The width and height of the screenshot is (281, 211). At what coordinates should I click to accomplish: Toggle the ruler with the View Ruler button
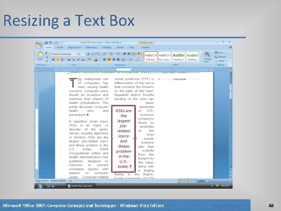231,70
